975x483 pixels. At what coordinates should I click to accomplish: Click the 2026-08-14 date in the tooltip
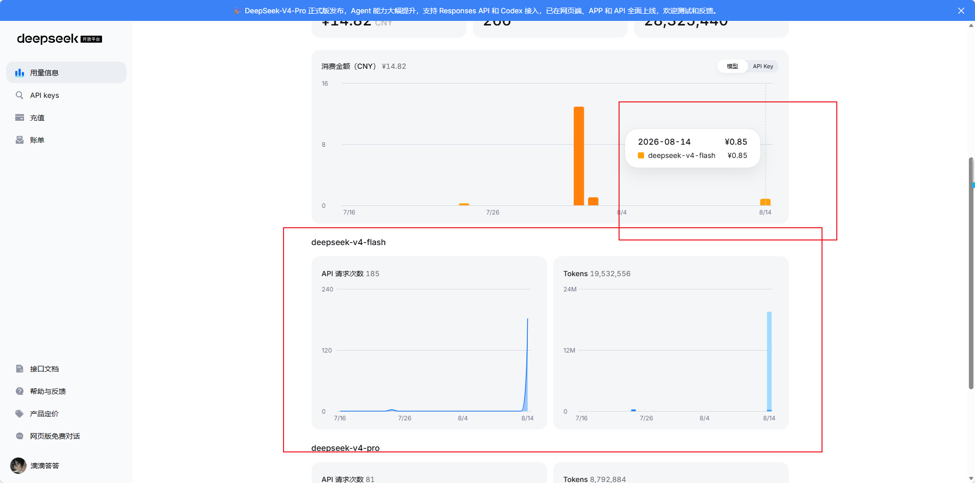(x=664, y=142)
